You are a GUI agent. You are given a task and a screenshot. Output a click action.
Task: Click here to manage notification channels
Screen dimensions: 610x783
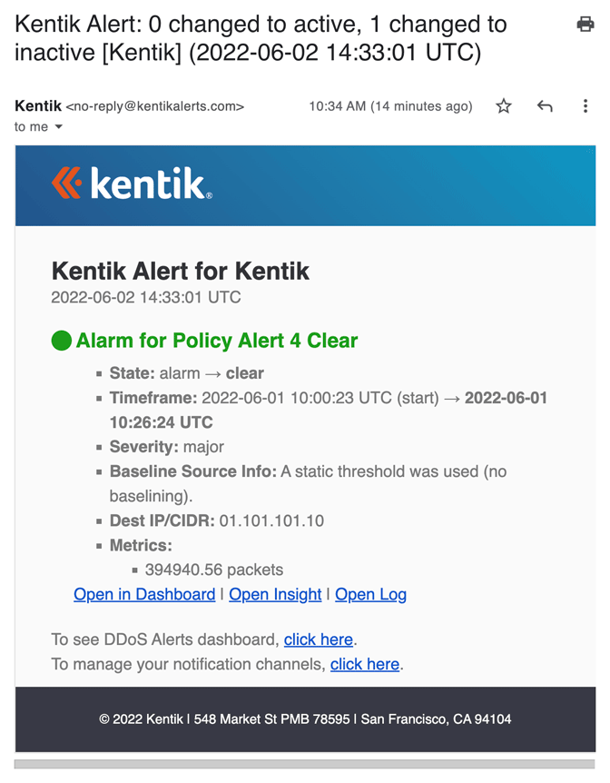coord(365,664)
